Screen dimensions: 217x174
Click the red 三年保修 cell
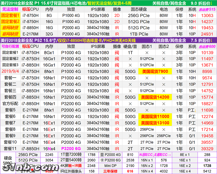pos(110,171)
